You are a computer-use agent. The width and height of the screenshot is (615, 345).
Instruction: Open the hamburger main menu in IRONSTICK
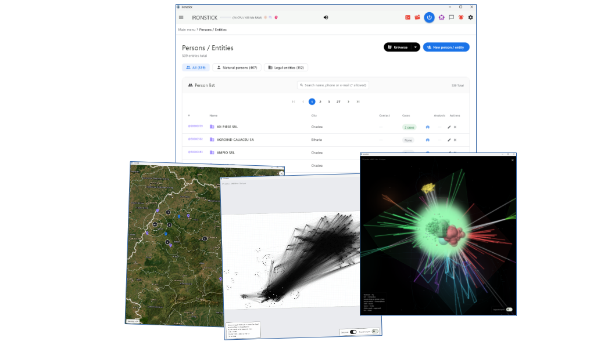point(181,17)
